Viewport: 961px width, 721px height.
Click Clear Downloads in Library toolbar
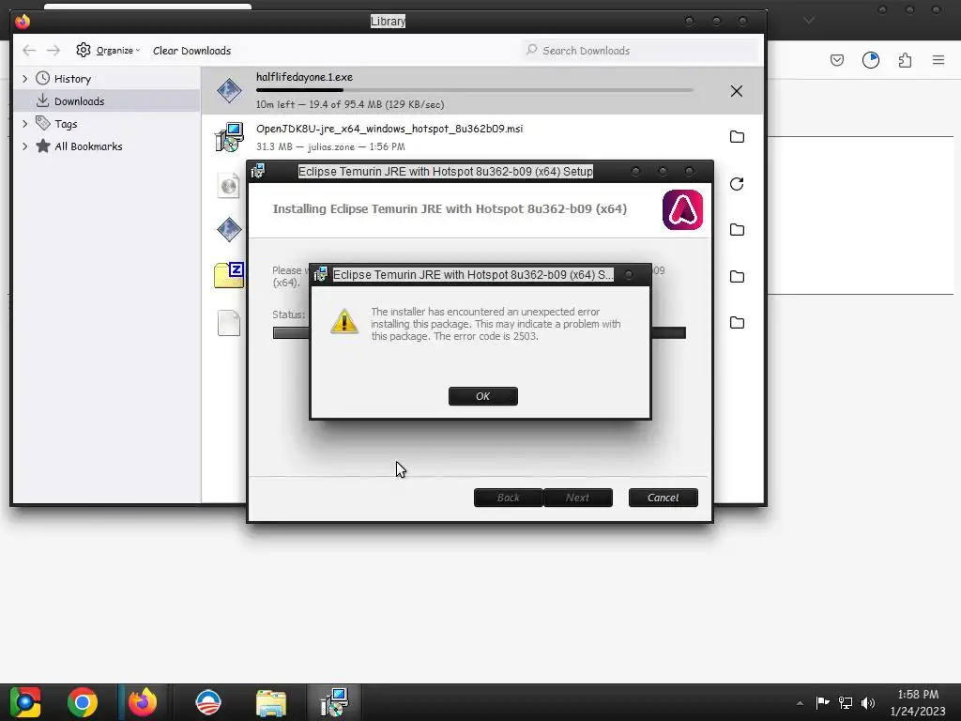pyautogui.click(x=191, y=51)
